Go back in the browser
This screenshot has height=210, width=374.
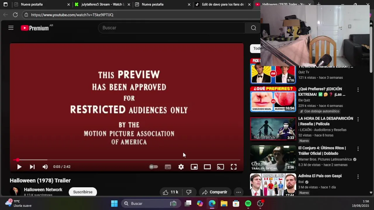tap(5, 15)
